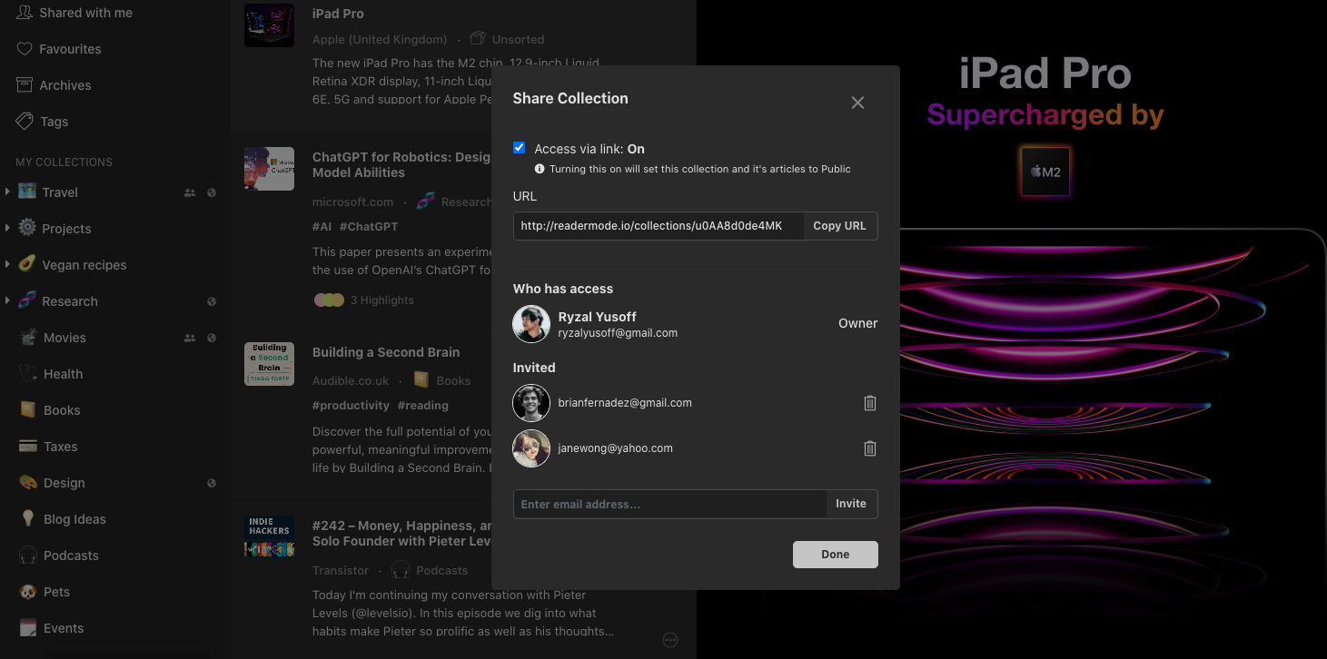Open the Projects collection
The width and height of the screenshot is (1327, 659).
point(66,229)
